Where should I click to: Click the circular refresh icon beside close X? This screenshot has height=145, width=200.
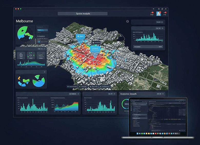tap(162, 9)
